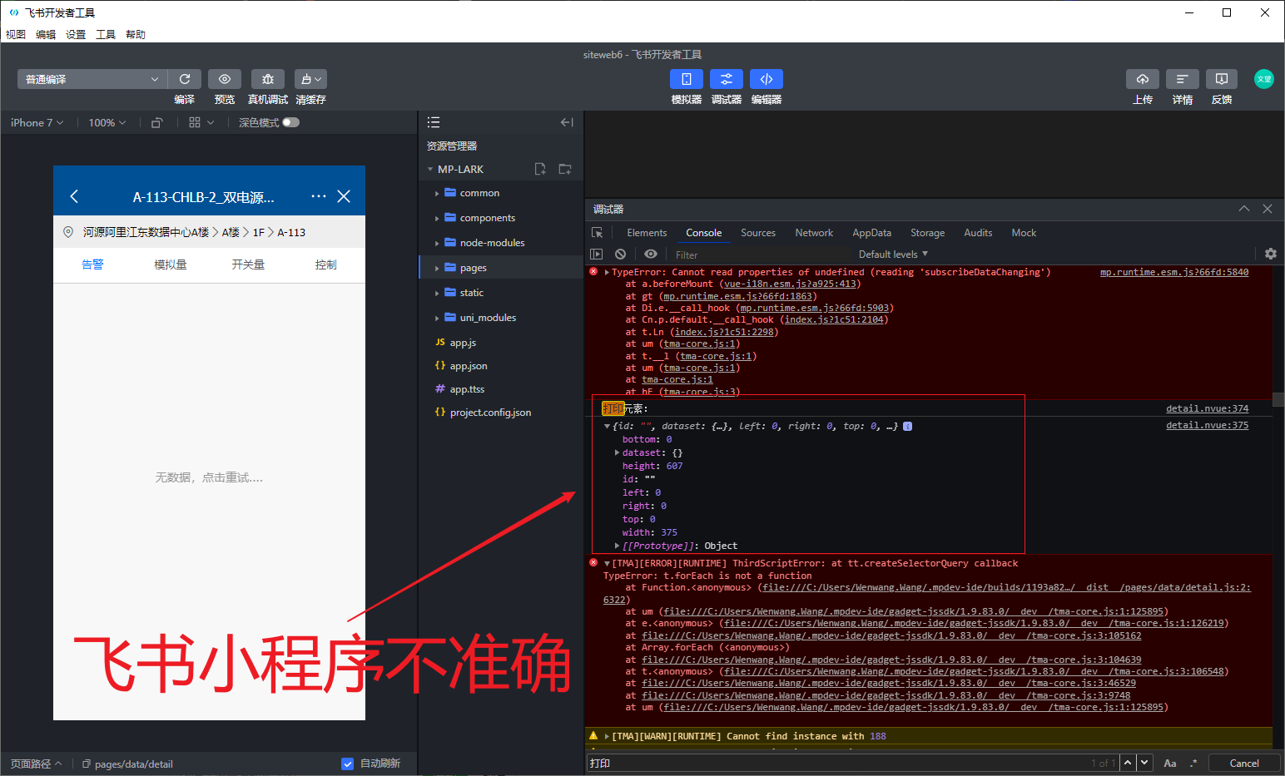Start 真机调试 via the bug icon
The height and width of the screenshot is (776, 1285).
tap(268, 79)
